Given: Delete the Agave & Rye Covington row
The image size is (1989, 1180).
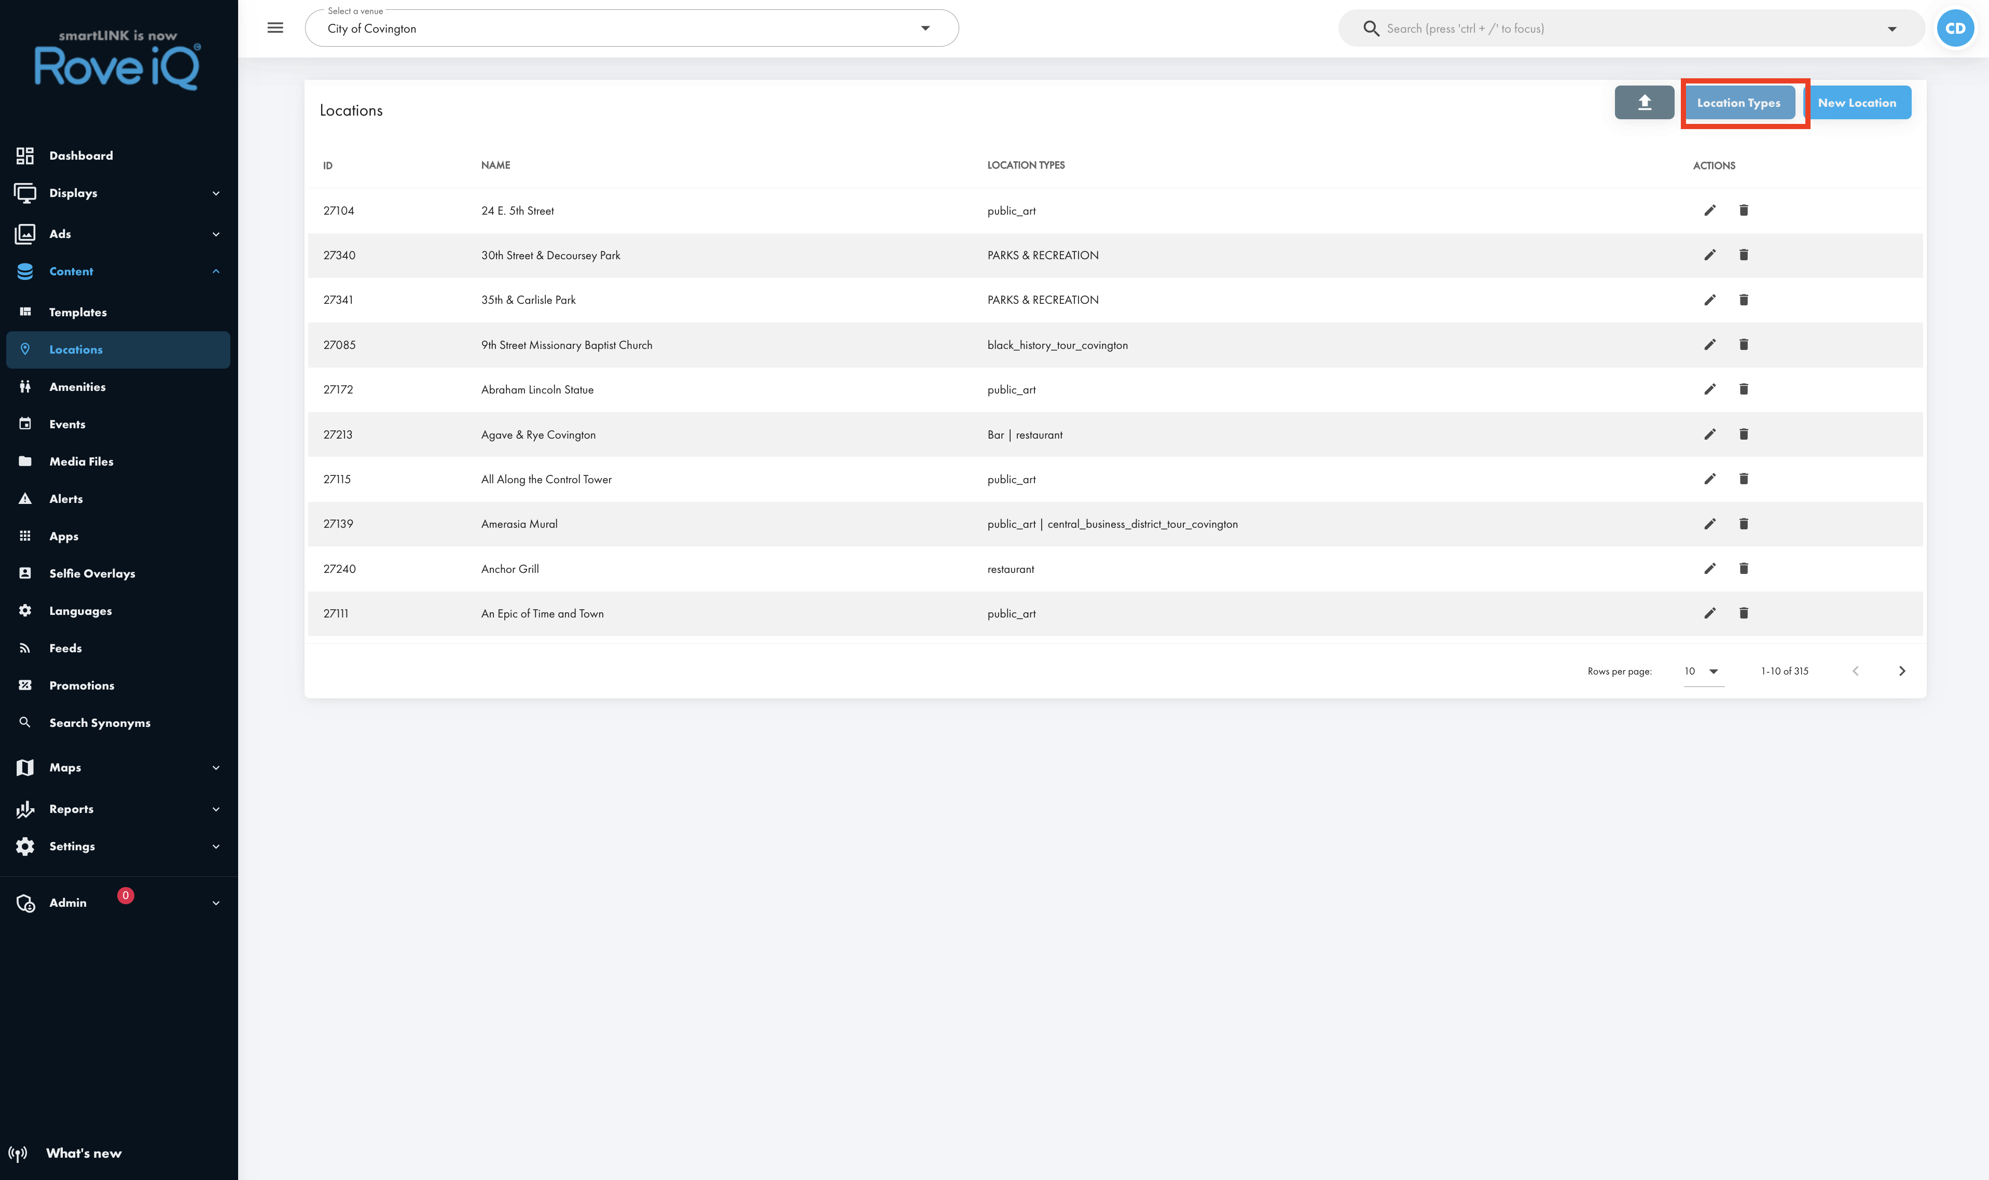Looking at the screenshot, I should 1743,434.
